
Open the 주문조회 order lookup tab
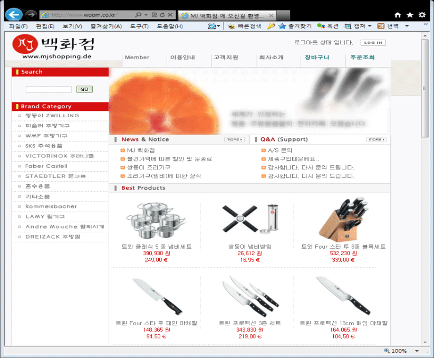coord(362,58)
